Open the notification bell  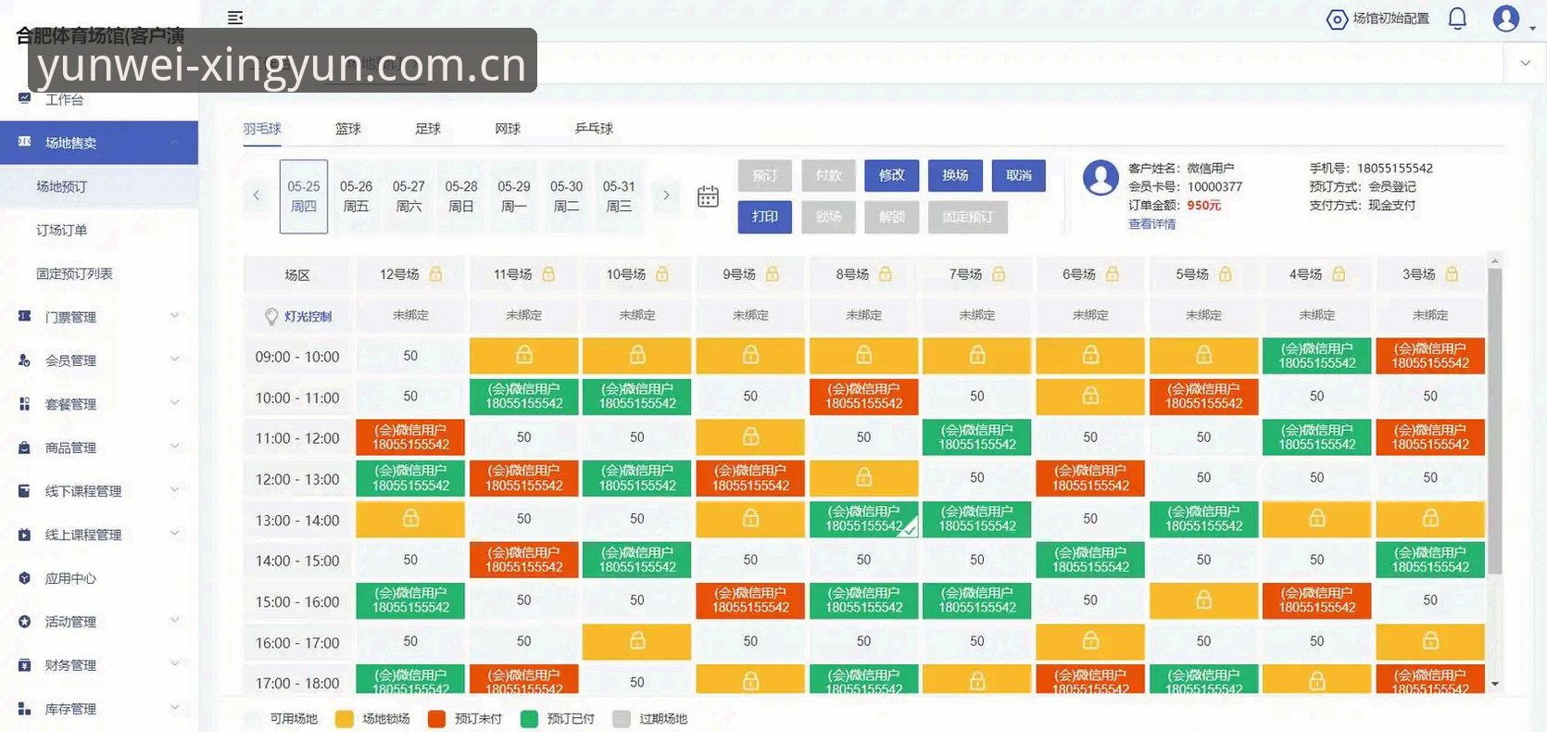click(1457, 19)
